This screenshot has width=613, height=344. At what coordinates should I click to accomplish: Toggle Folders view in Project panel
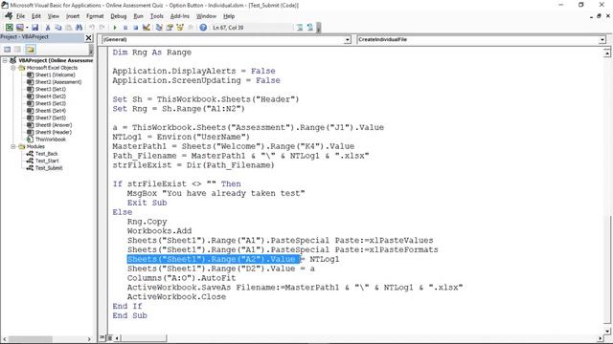(x=31, y=49)
